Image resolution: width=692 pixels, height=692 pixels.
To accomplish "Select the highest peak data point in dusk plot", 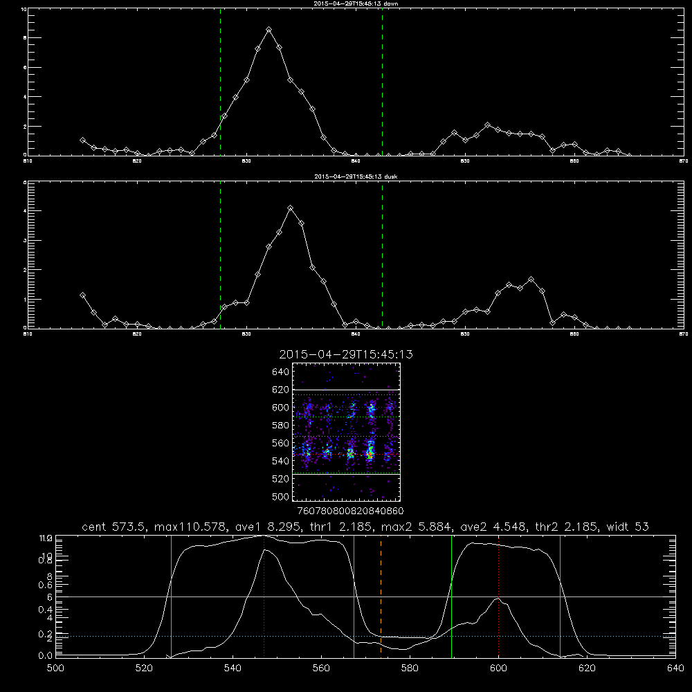I will [x=290, y=208].
